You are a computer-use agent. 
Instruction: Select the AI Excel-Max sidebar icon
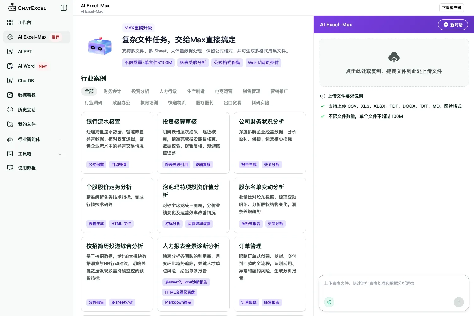[10, 37]
